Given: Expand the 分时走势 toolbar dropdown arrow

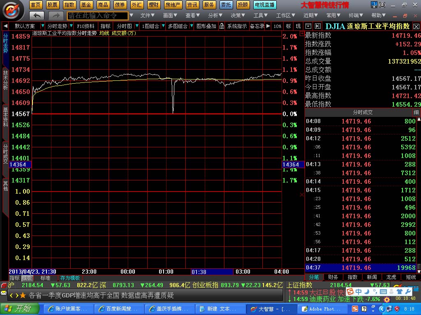Looking at the screenshot, I should coord(71,26).
